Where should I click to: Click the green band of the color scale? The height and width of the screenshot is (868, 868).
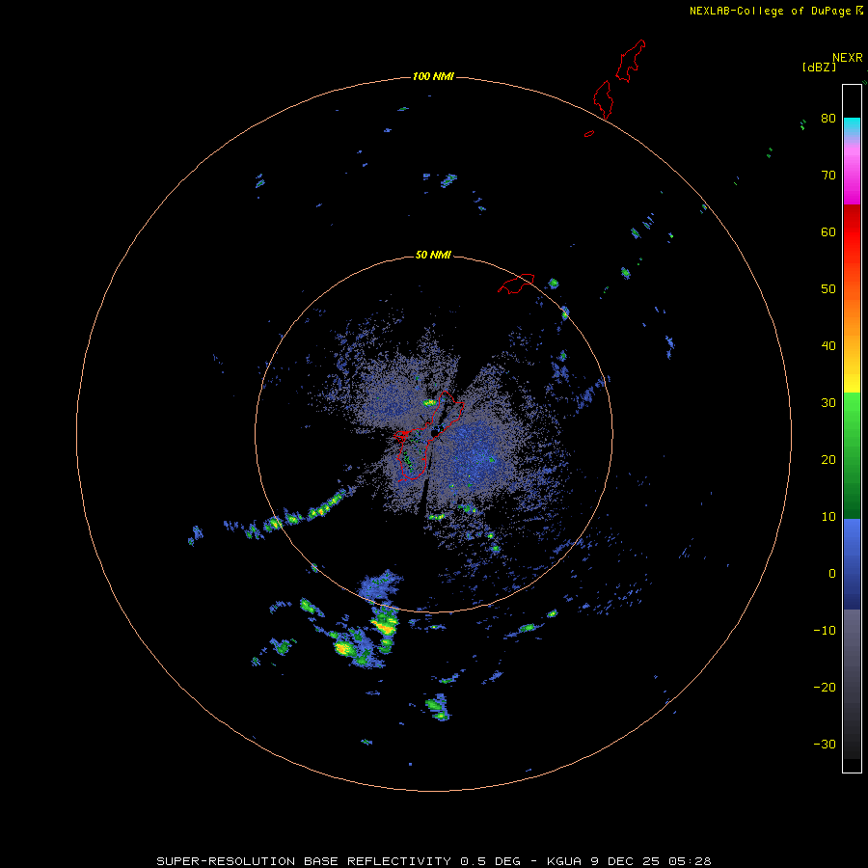pyautogui.click(x=852, y=455)
